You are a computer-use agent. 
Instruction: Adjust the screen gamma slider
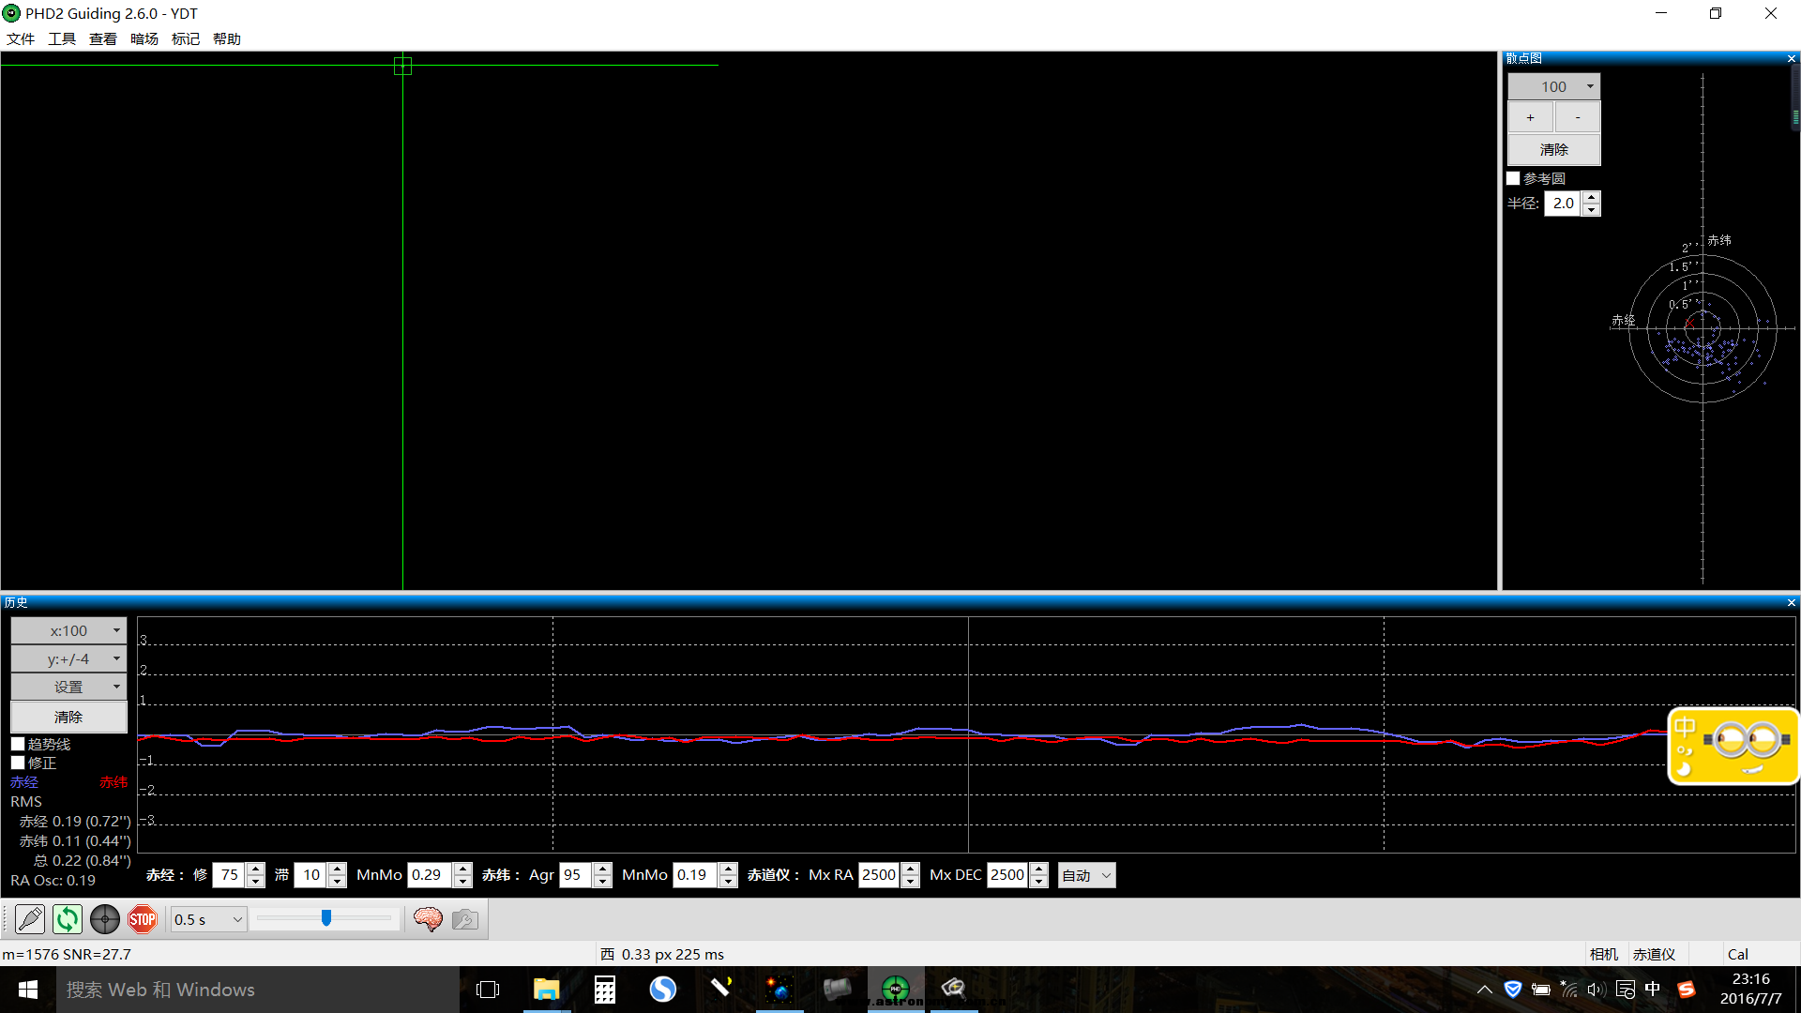pyautogui.click(x=325, y=918)
